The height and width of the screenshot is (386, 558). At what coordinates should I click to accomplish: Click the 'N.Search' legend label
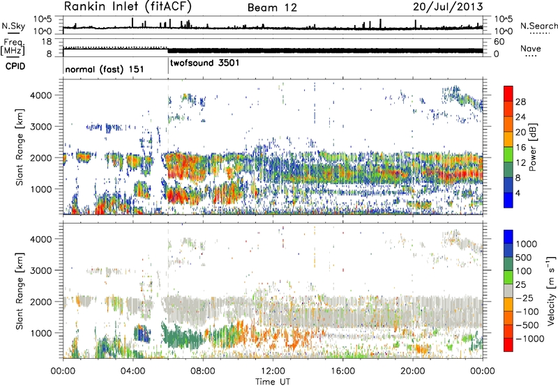538,26
